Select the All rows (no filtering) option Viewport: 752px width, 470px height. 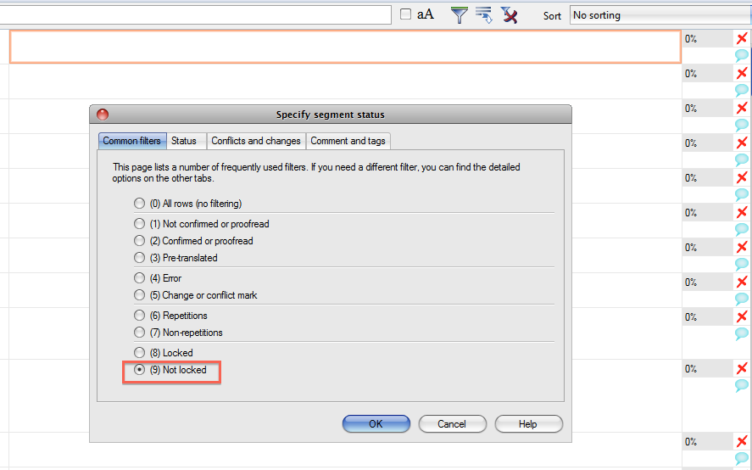click(139, 204)
